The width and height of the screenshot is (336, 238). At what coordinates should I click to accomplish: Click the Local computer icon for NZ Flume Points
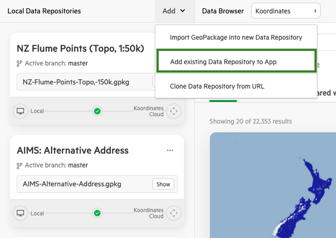click(x=21, y=111)
